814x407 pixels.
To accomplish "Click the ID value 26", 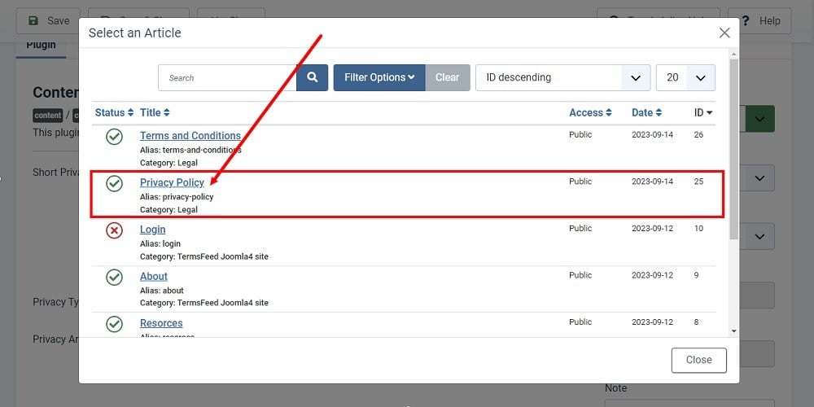I will pos(698,134).
